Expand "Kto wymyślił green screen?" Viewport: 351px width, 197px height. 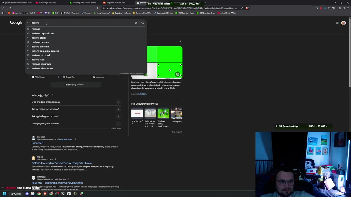coord(76,124)
